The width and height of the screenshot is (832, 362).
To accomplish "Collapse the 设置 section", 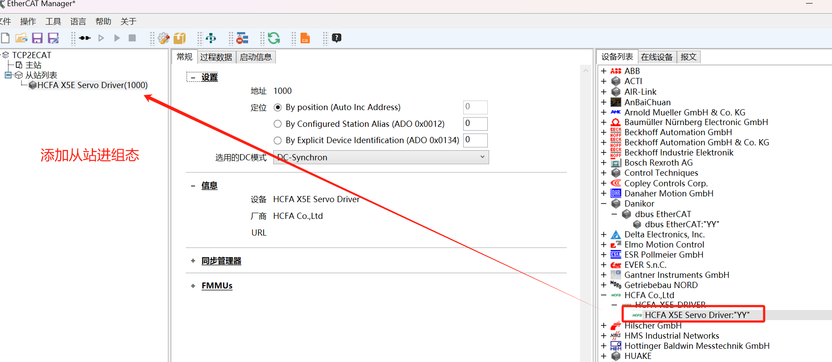I will point(193,78).
